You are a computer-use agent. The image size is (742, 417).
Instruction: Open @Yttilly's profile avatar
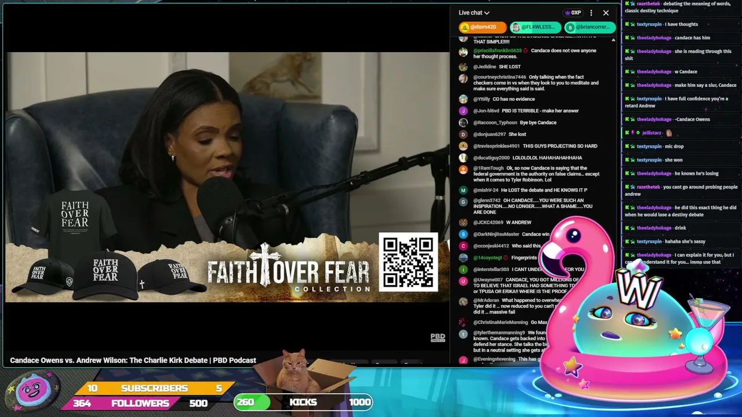463,100
